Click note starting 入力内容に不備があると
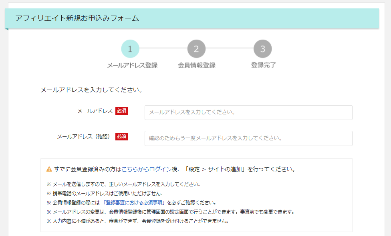391x236 pixels. point(138,221)
